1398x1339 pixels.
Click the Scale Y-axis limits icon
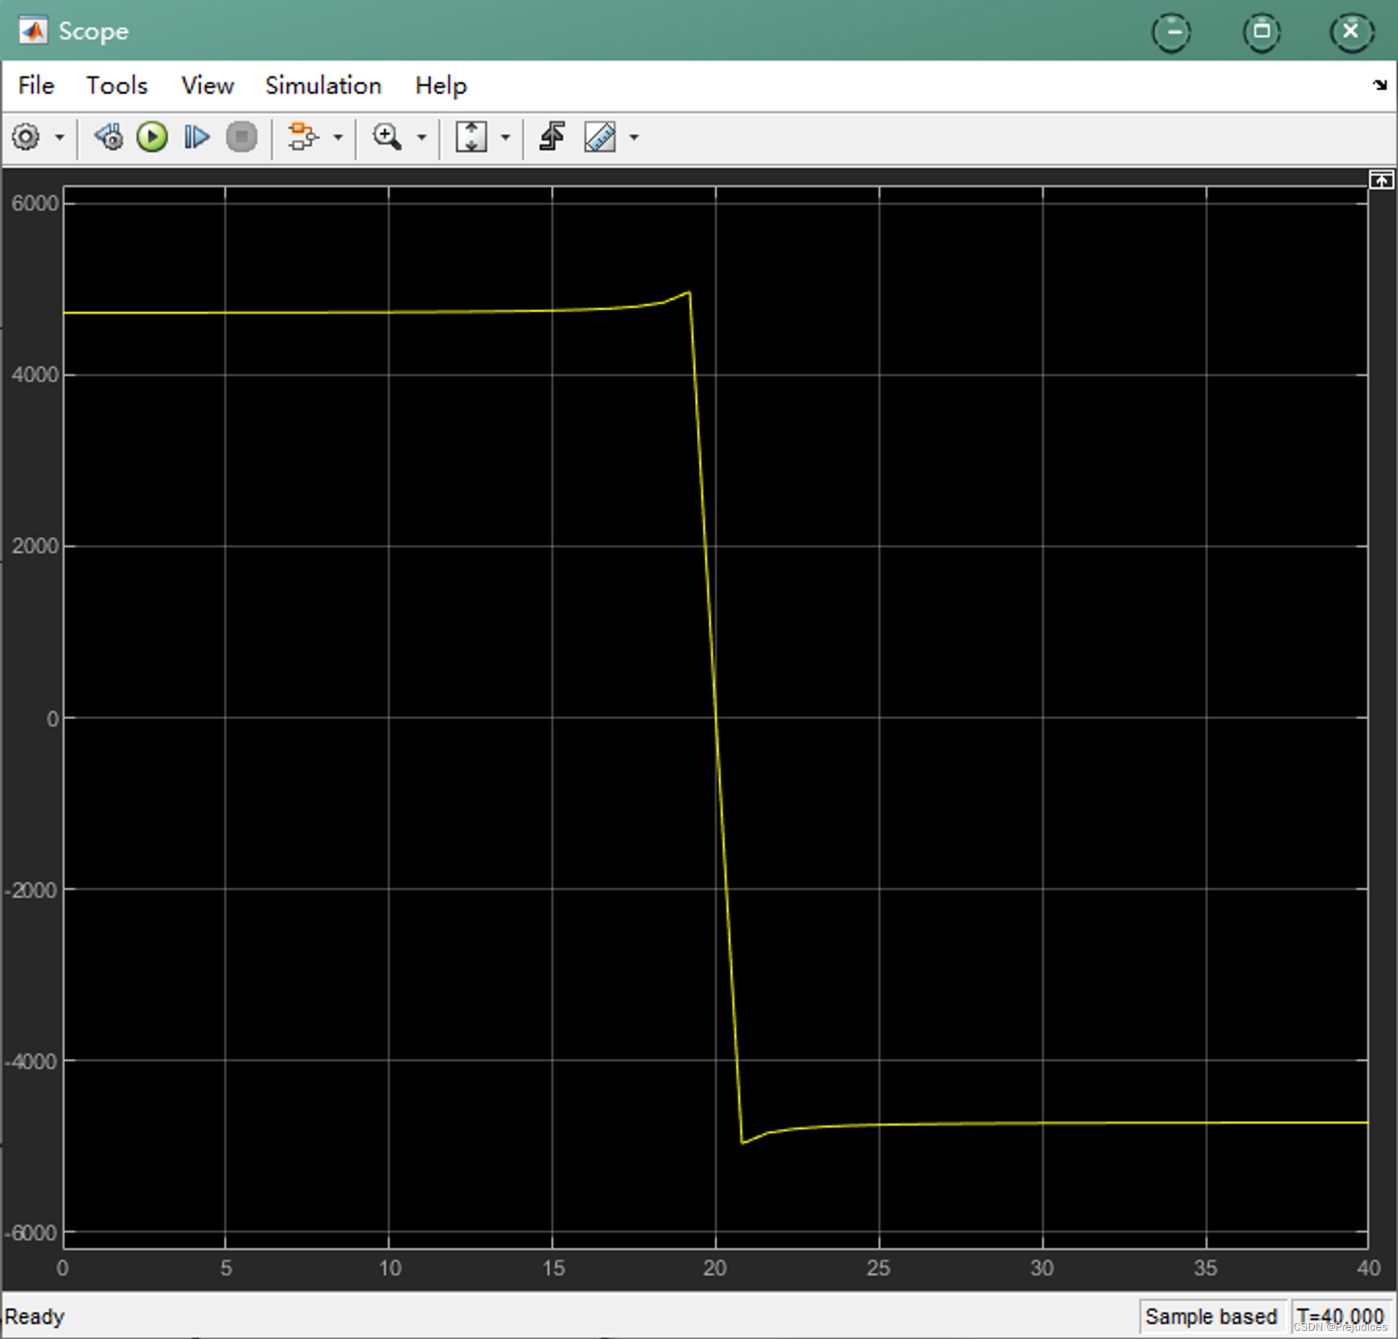pos(471,137)
